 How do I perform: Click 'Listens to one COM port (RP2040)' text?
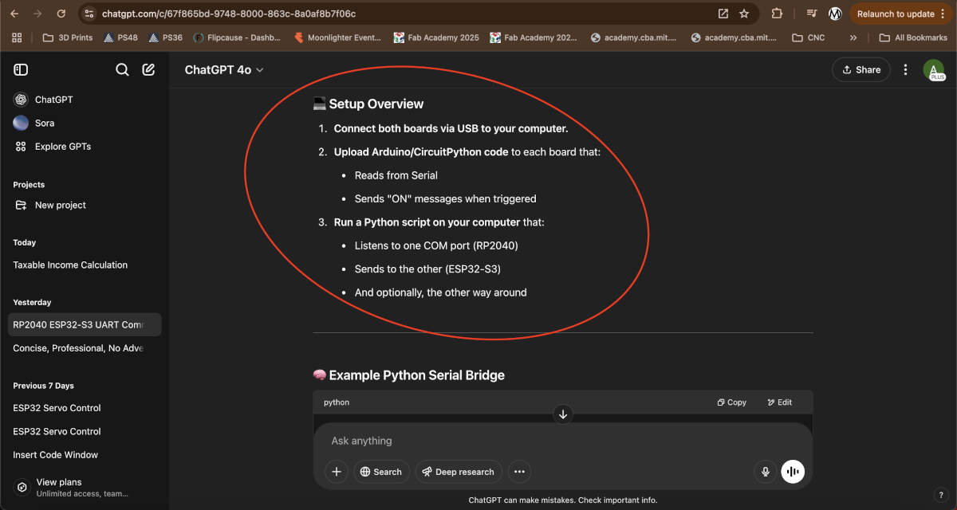click(436, 245)
